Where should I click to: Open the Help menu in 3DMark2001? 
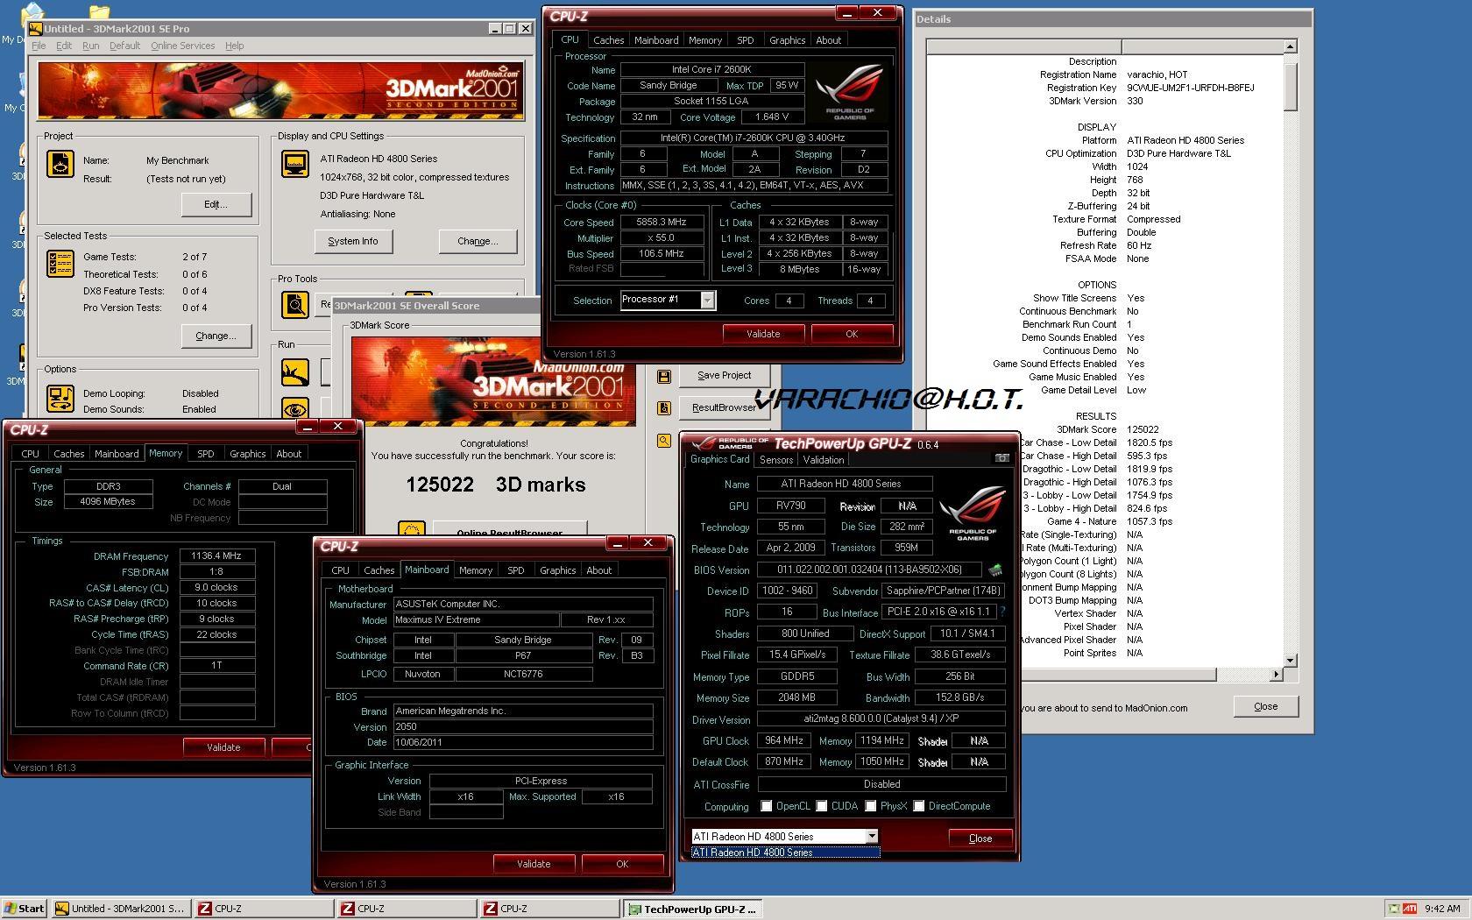click(234, 46)
